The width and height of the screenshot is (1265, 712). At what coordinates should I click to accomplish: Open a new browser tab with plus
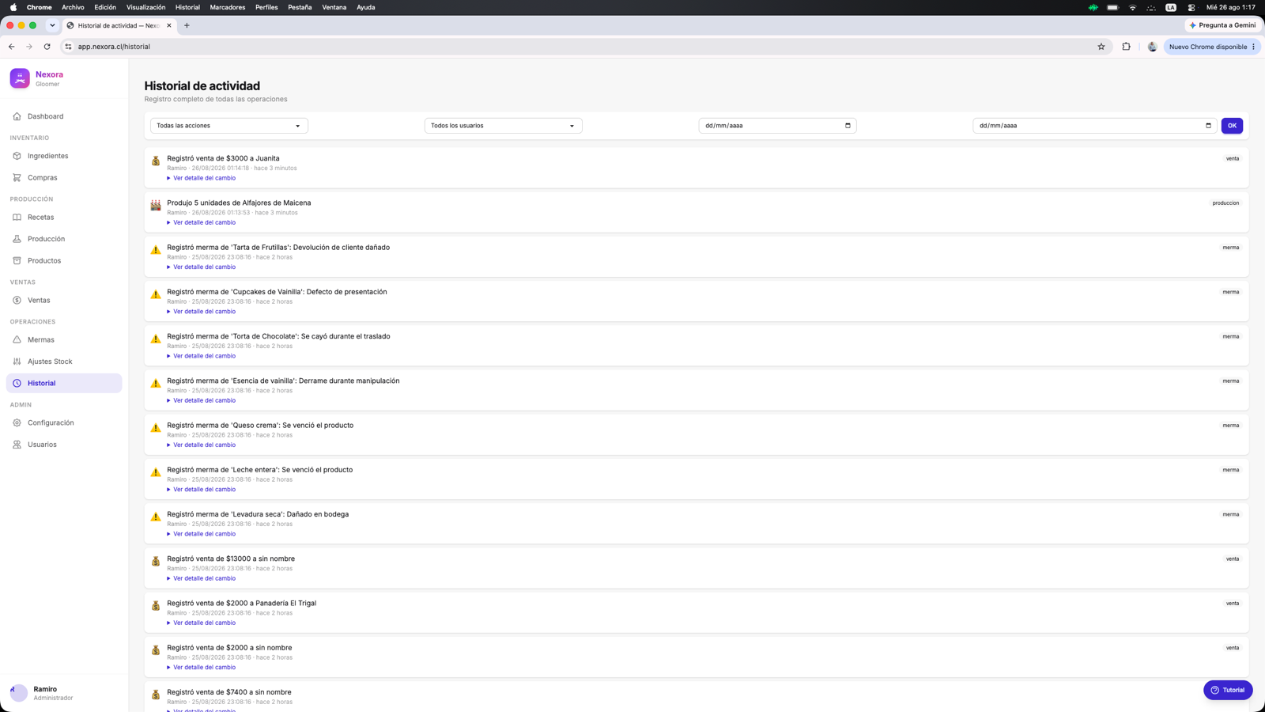point(187,25)
